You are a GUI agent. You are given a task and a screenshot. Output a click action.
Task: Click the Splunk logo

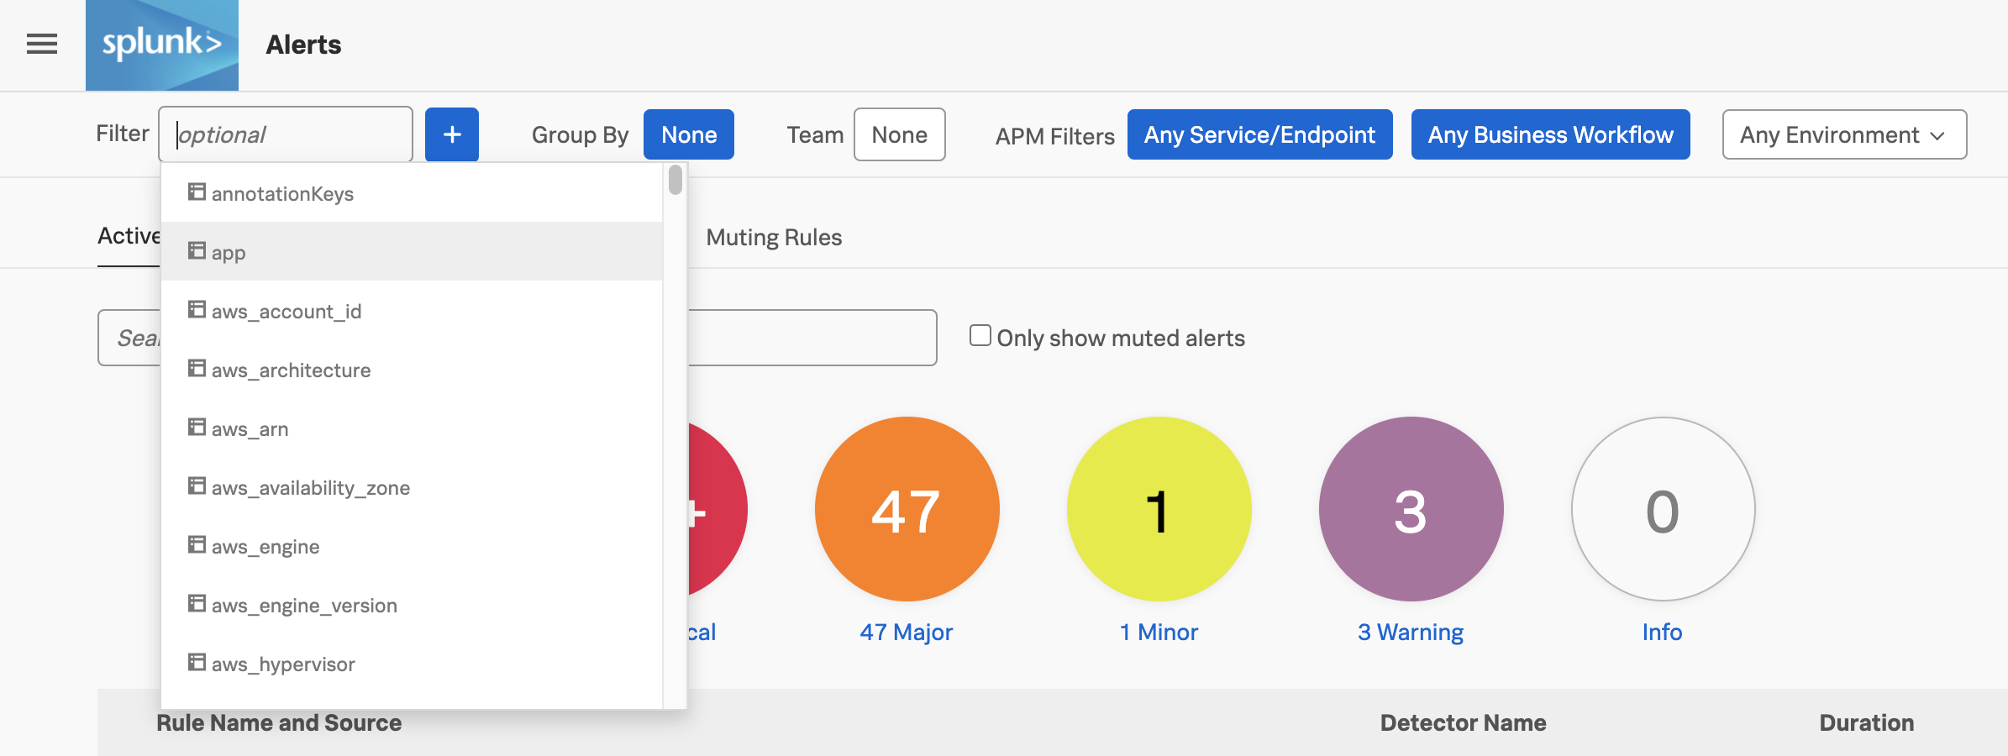point(162,45)
